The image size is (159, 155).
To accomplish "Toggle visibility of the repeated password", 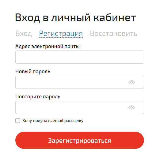I will coord(131,107).
